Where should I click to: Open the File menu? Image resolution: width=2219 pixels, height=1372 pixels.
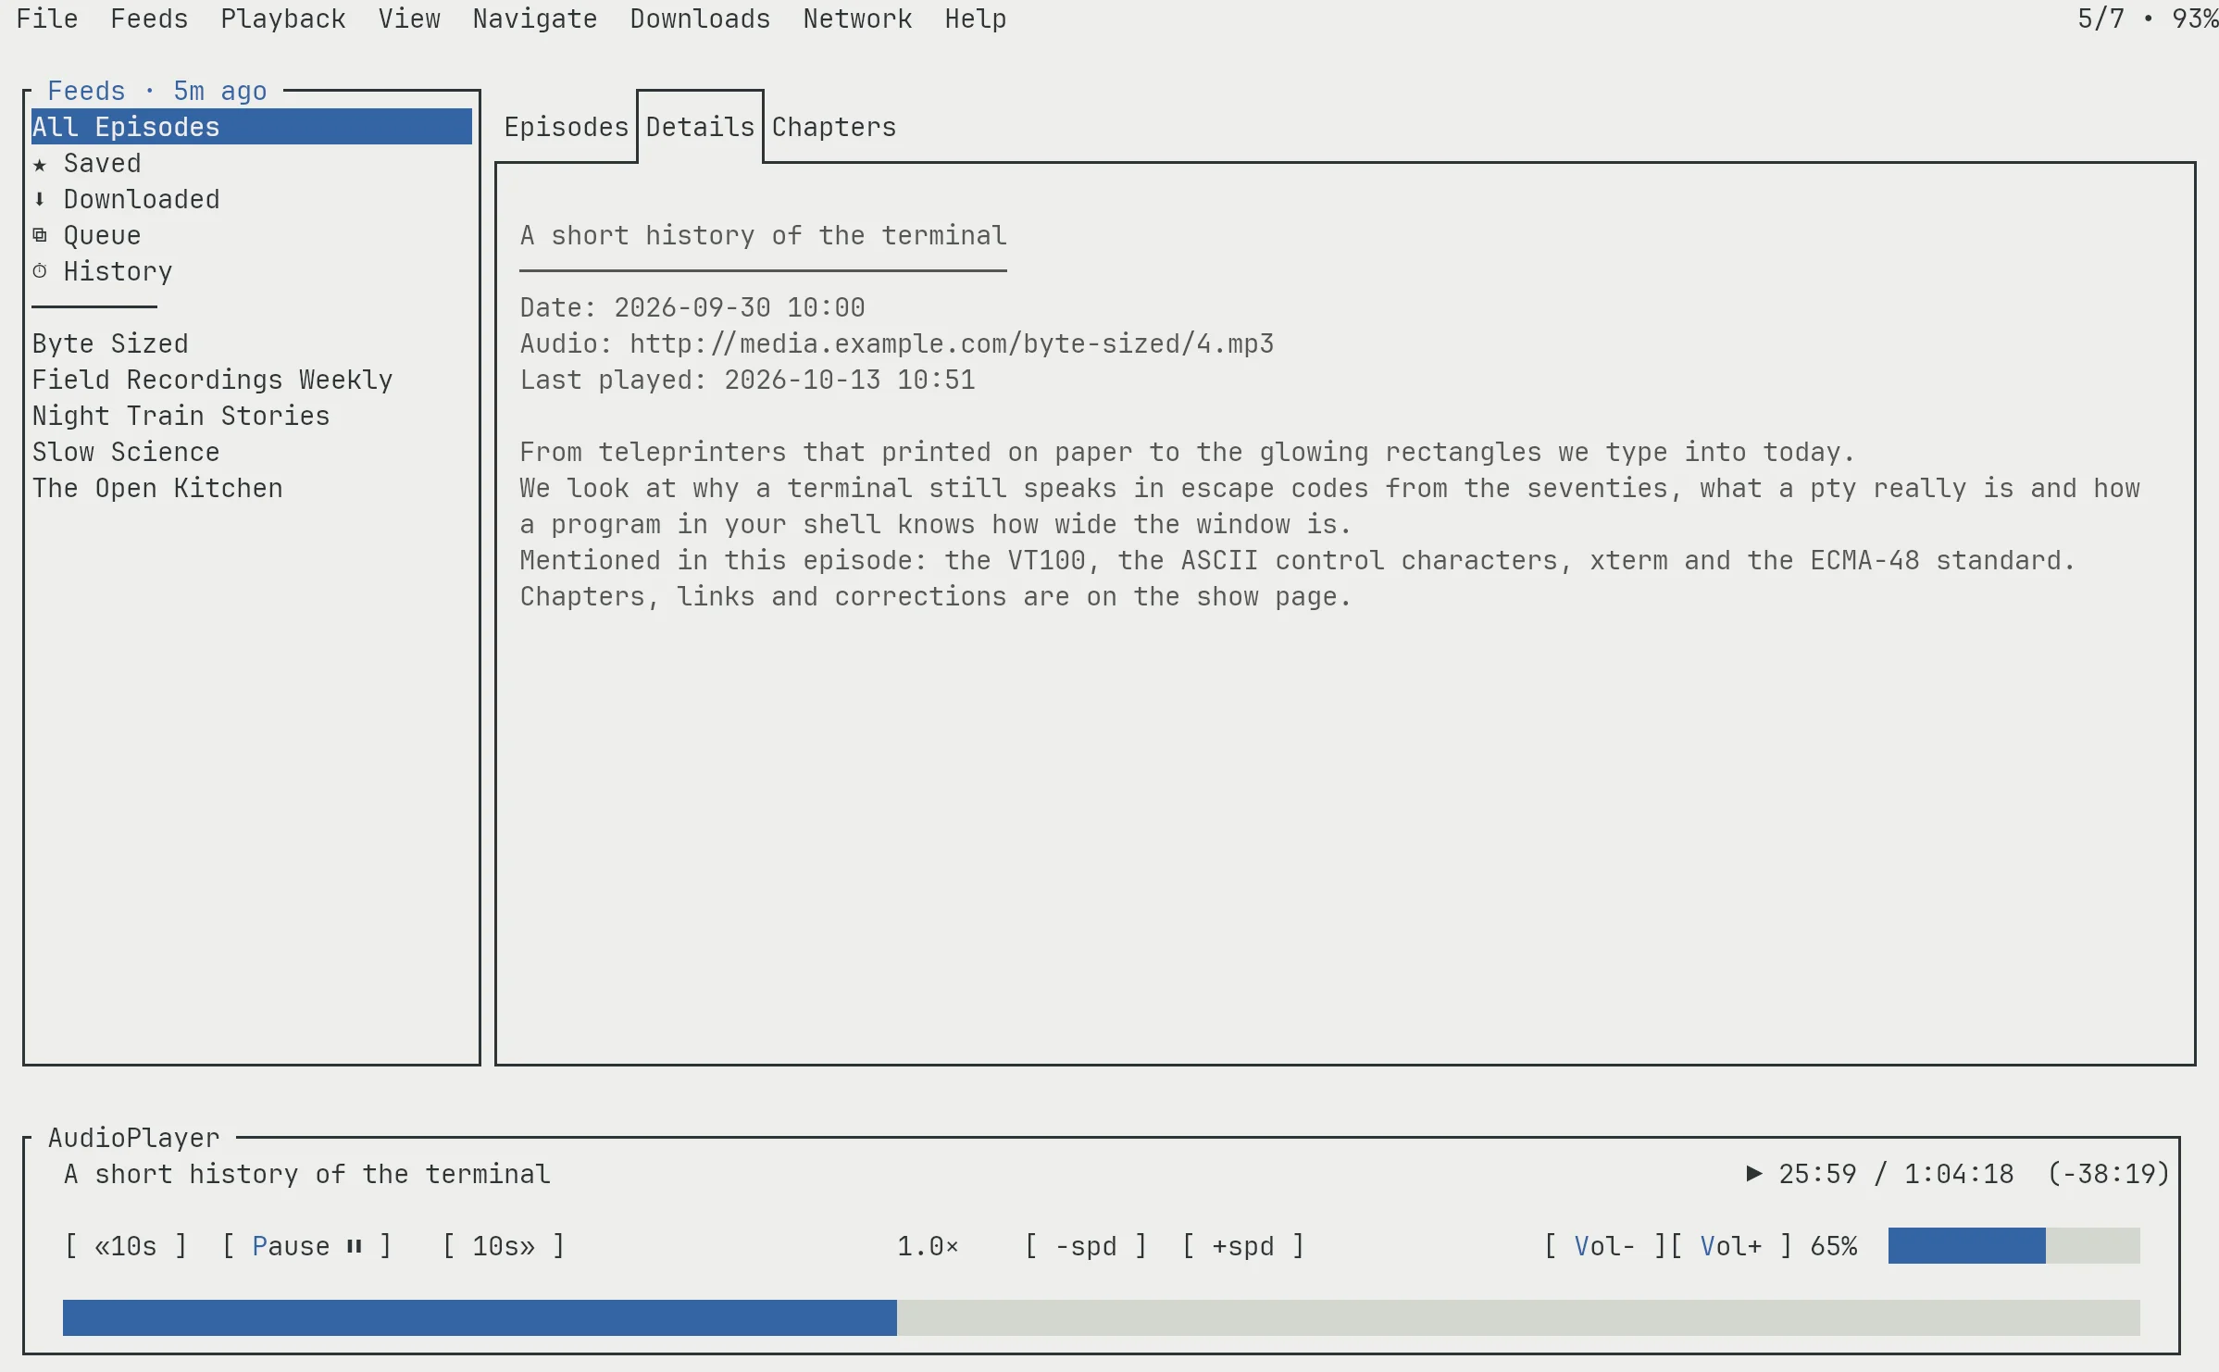[x=47, y=19]
